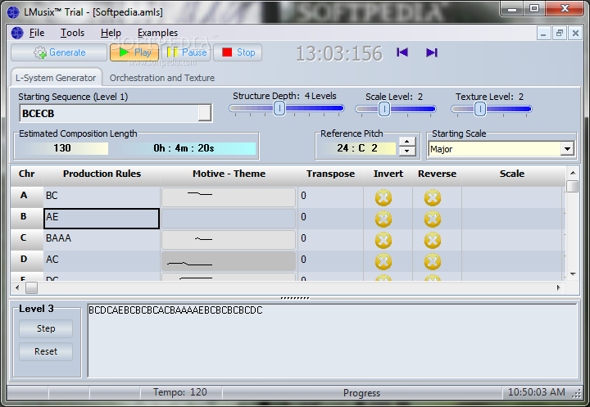Click the Transpose column header
Image resolution: width=590 pixels, height=407 pixels.
pos(330,174)
